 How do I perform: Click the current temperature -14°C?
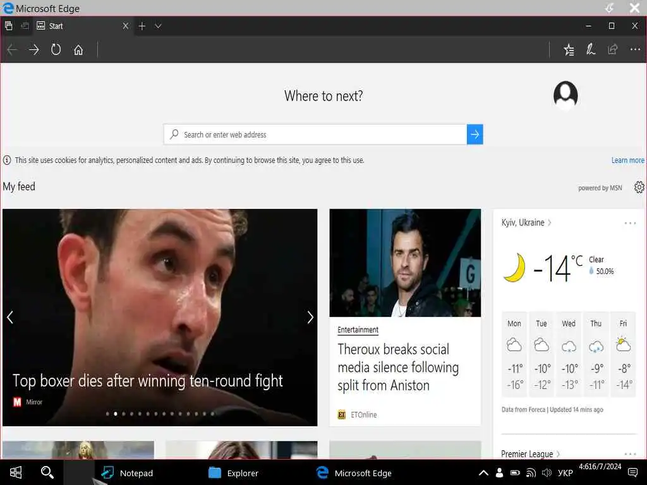(x=557, y=268)
